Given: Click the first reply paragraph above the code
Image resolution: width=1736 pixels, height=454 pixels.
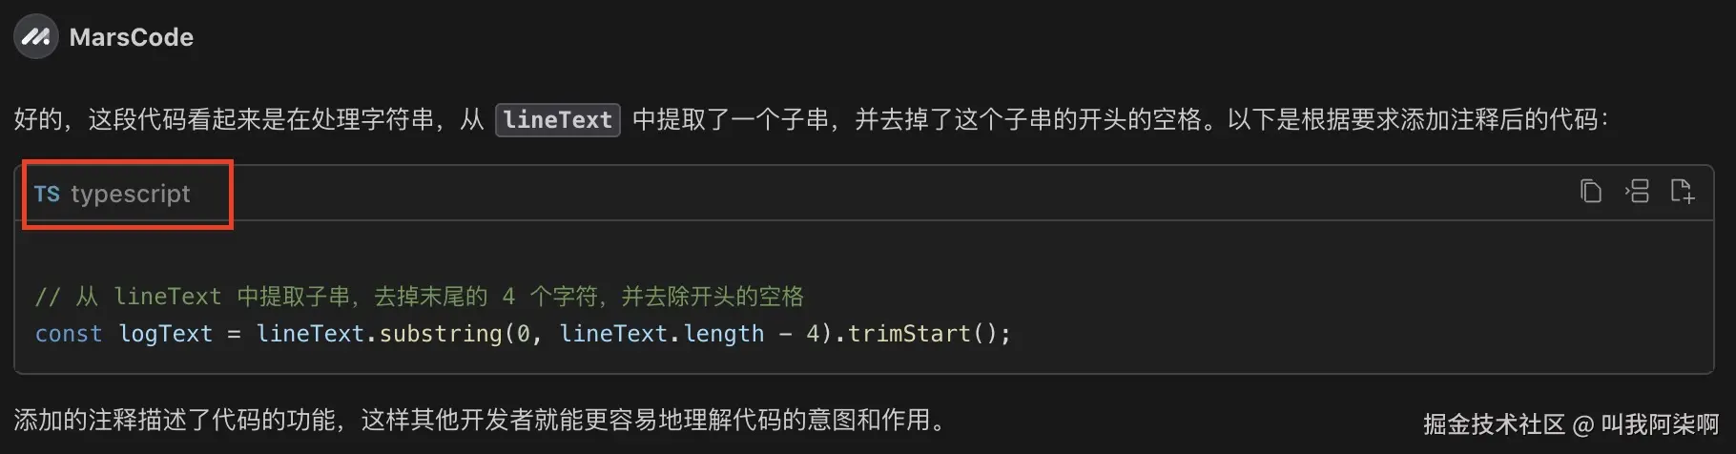Looking at the screenshot, I should [x=812, y=120].
